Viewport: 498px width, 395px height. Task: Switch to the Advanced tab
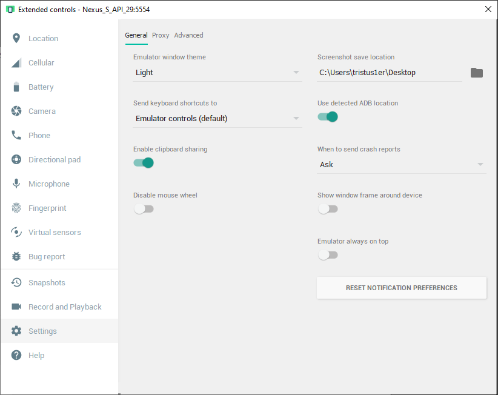[x=188, y=35]
